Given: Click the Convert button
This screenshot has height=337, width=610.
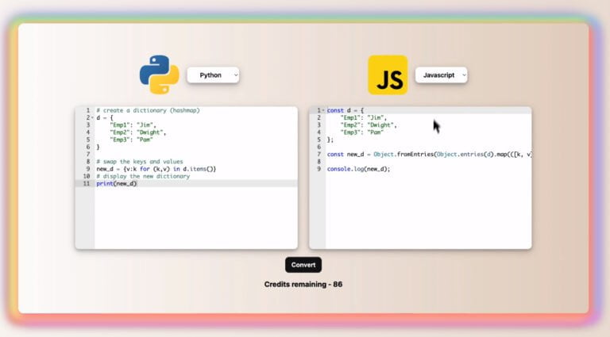Looking at the screenshot, I should pyautogui.click(x=303, y=265).
